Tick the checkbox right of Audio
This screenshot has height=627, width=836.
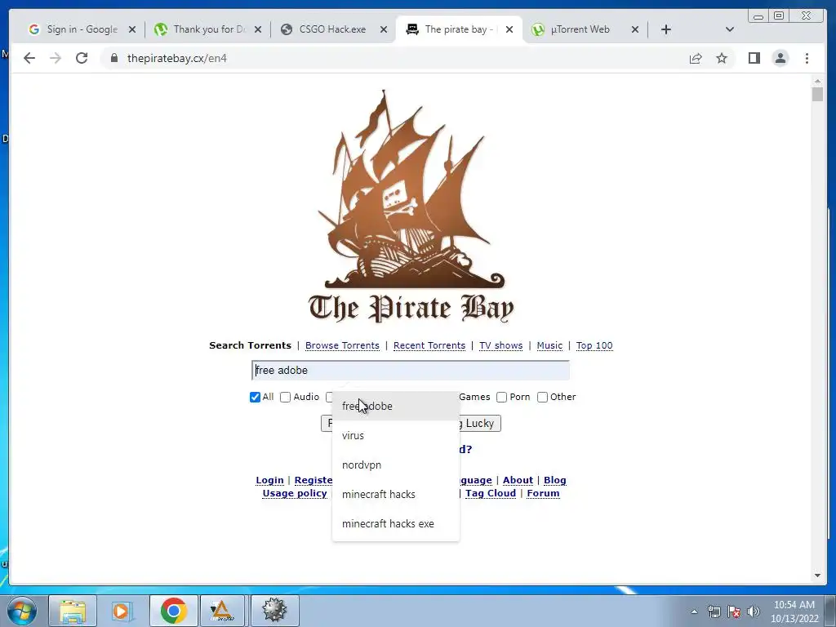[330, 398]
